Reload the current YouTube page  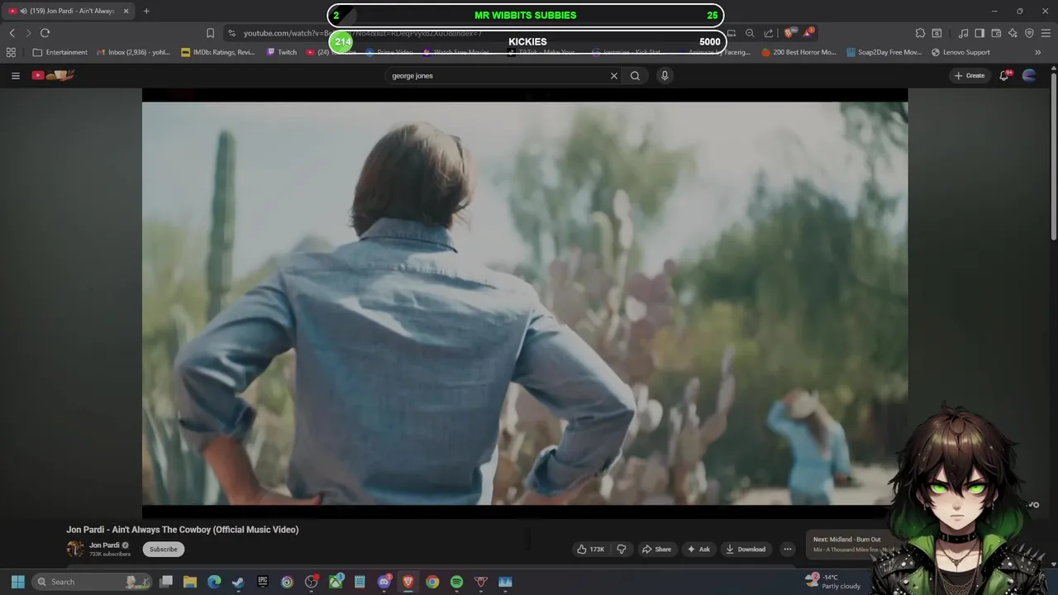[x=45, y=33]
